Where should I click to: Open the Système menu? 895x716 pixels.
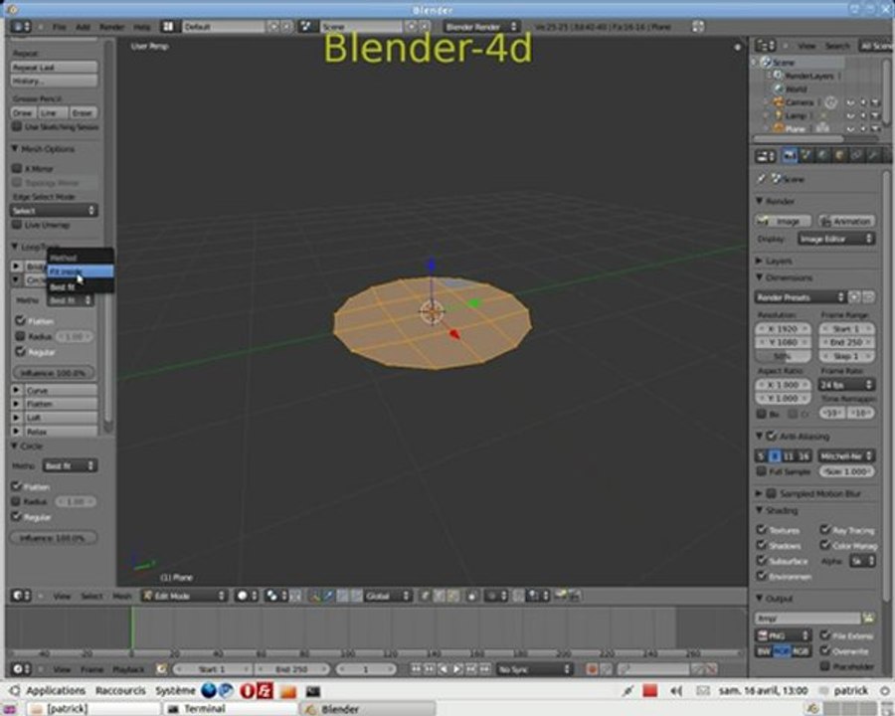click(x=175, y=690)
